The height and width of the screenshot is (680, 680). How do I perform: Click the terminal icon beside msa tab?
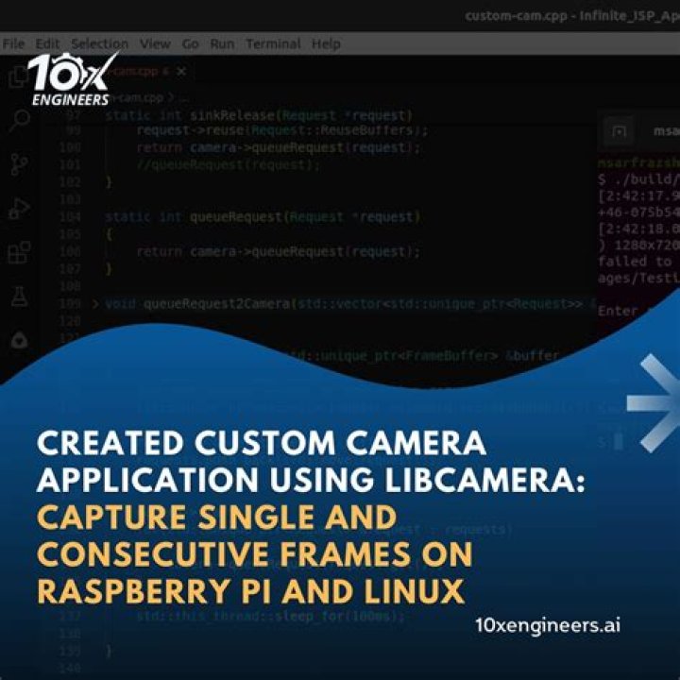pyautogui.click(x=619, y=131)
